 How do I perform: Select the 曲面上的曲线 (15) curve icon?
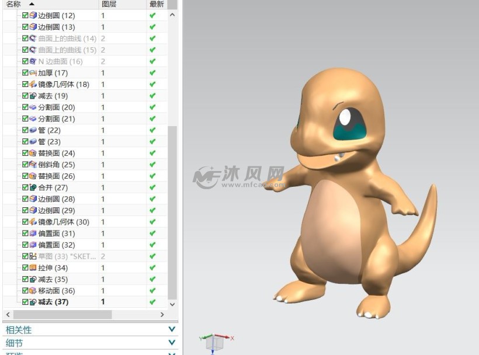pyautogui.click(x=33, y=50)
